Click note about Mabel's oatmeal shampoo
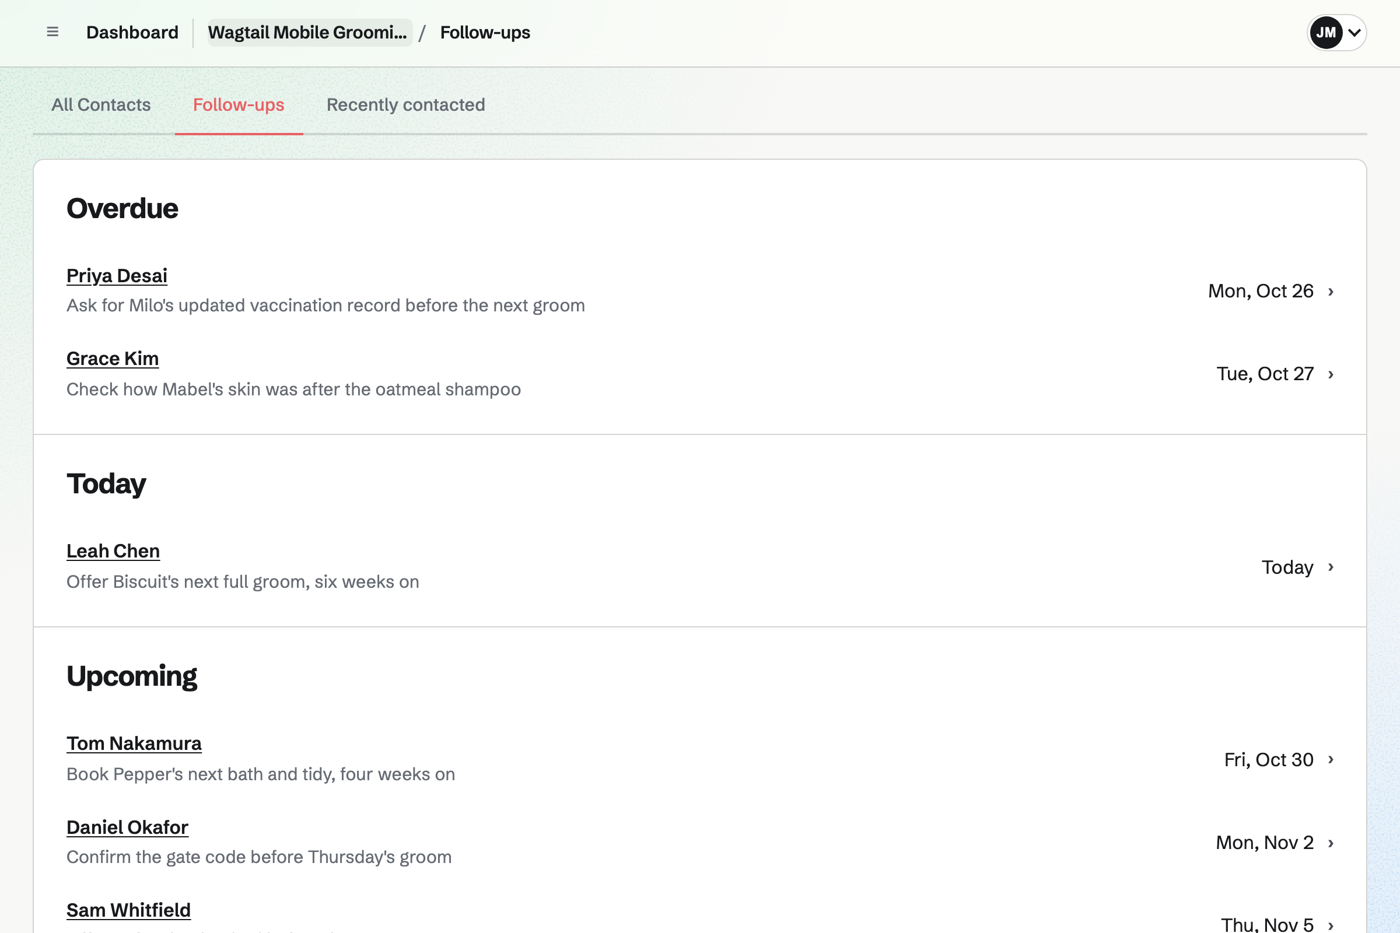This screenshot has height=933, width=1400. coord(293,389)
